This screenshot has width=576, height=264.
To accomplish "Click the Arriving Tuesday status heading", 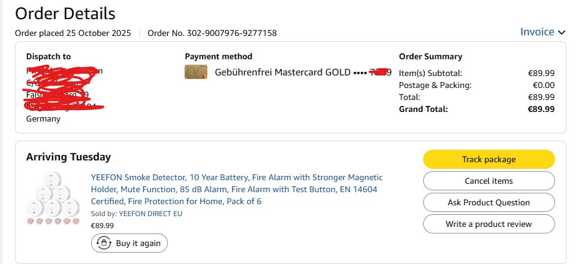I will tap(68, 157).
